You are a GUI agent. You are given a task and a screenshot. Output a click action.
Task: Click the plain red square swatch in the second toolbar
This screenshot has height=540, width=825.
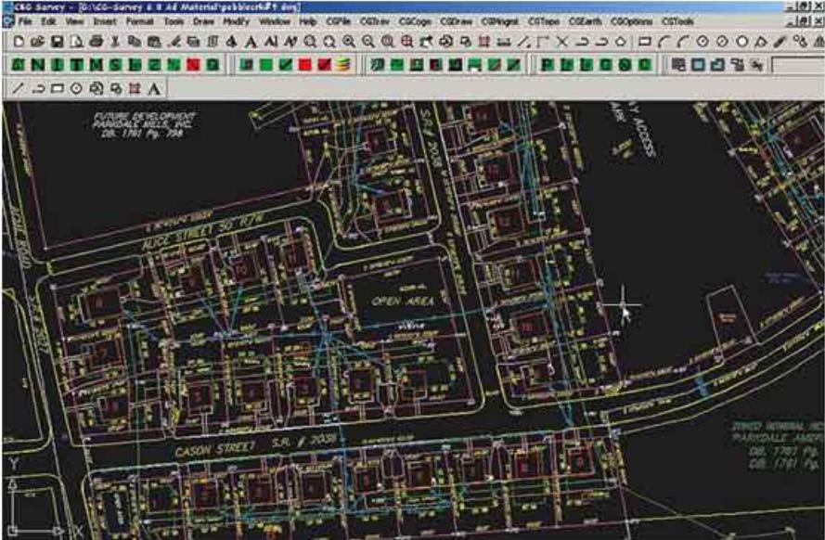tap(304, 65)
